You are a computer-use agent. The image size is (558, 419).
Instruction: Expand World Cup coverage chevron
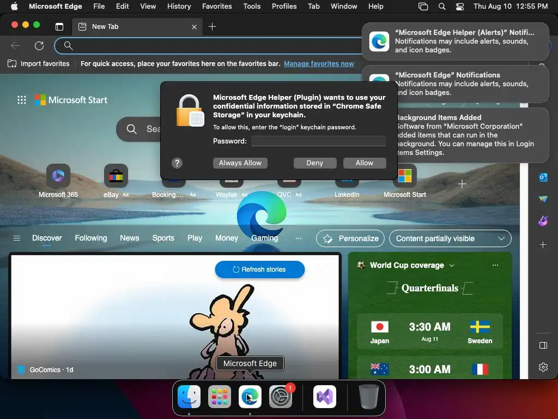point(452,266)
